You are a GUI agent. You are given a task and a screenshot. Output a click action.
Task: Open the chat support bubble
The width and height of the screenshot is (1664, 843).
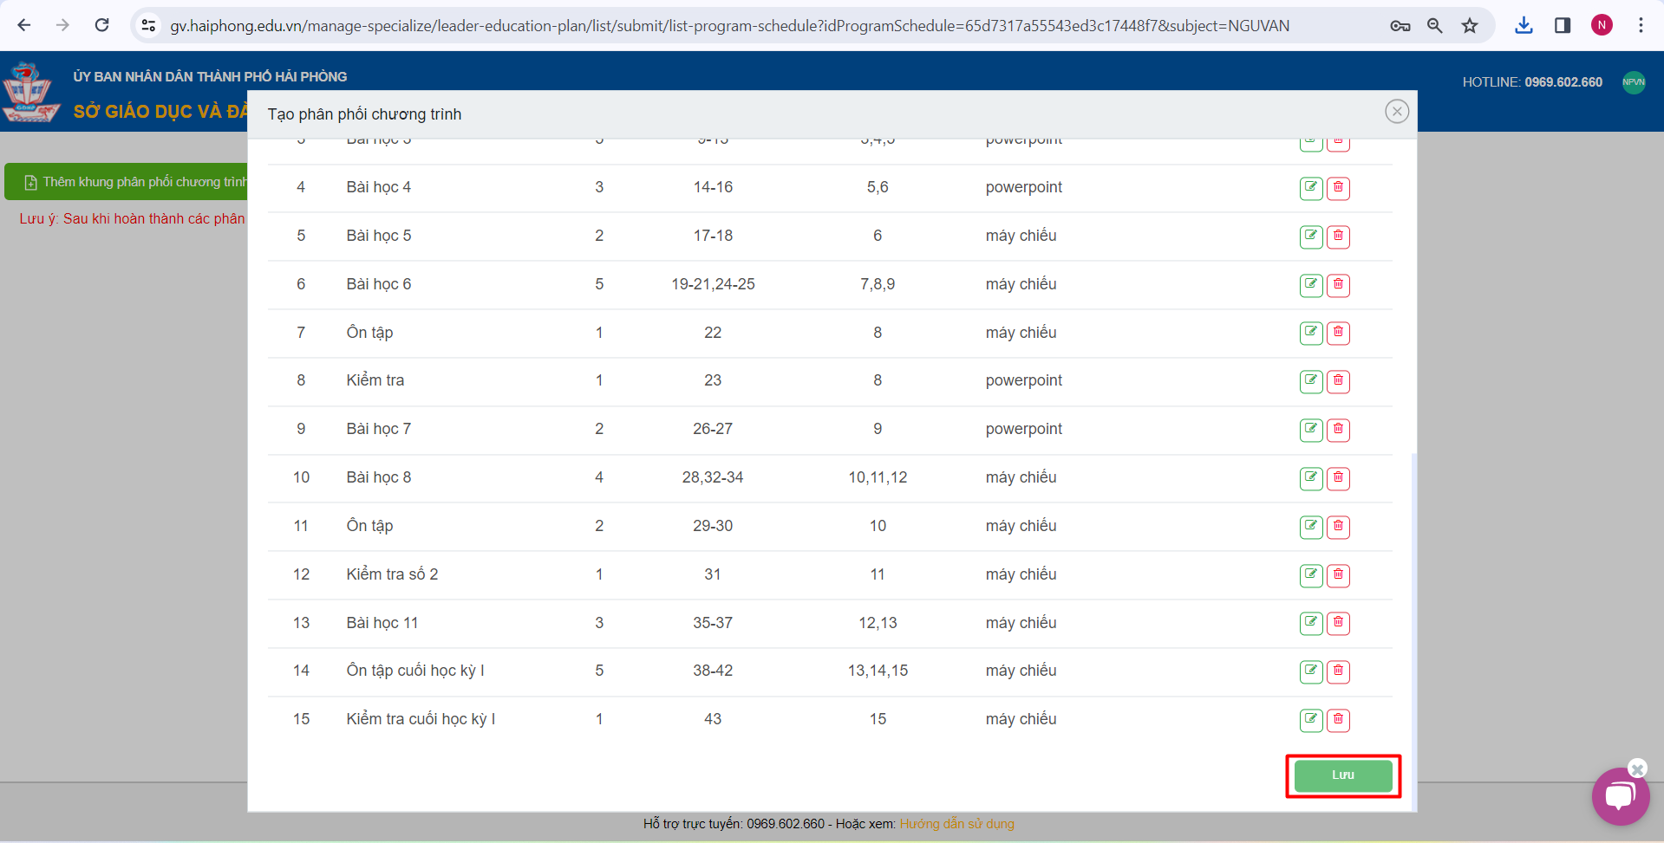[x=1619, y=796]
